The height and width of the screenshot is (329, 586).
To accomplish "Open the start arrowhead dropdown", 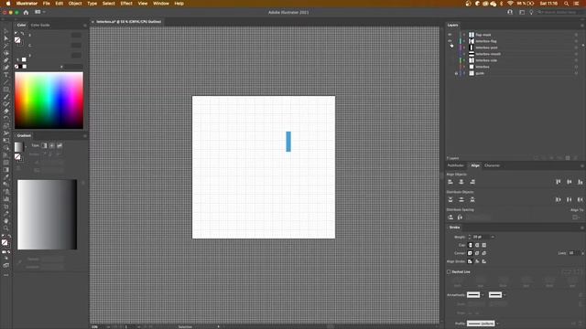I will 483,295.
